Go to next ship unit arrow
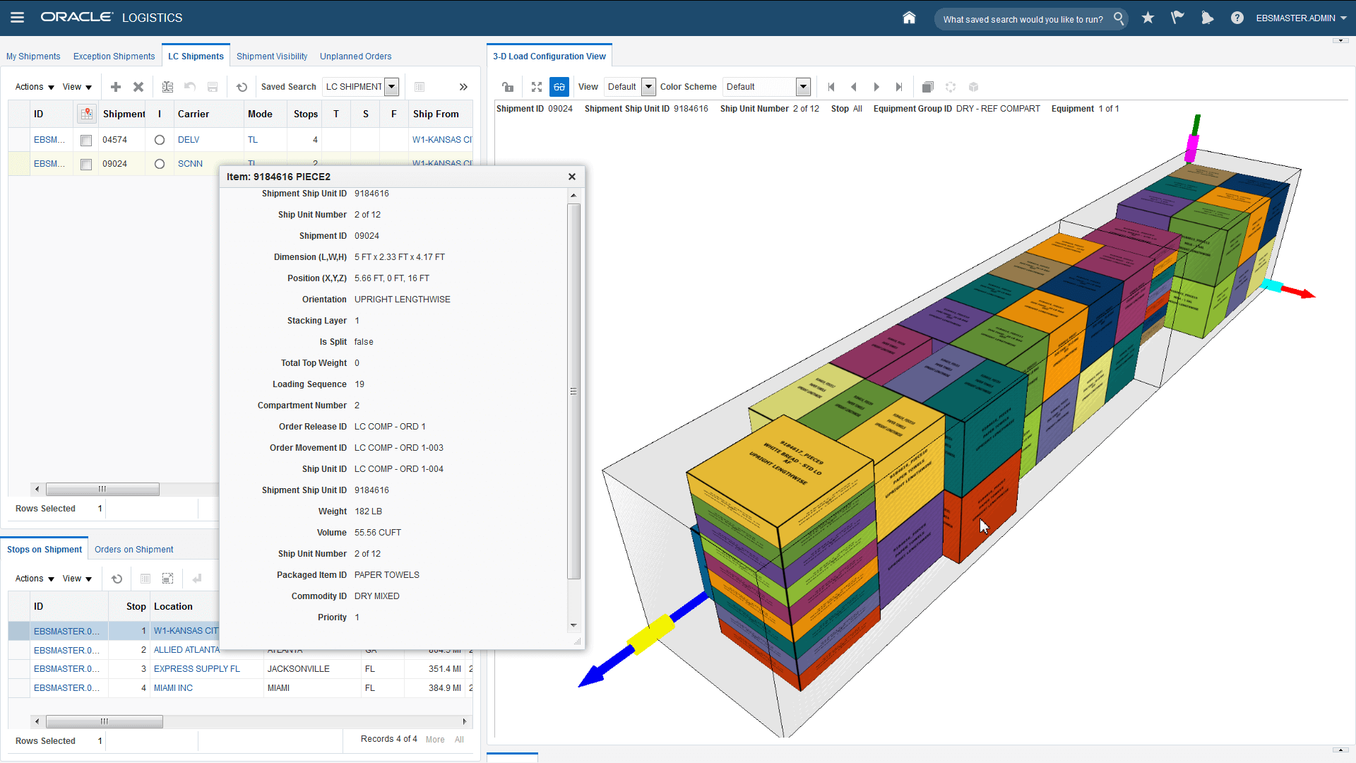Viewport: 1356px width, 763px height. tap(876, 87)
